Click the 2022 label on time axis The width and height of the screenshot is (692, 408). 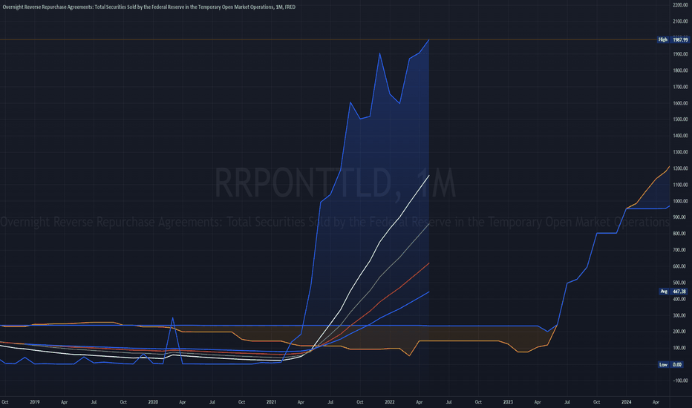pyautogui.click(x=390, y=402)
